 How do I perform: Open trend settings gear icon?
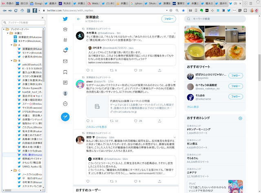tap(240, 118)
